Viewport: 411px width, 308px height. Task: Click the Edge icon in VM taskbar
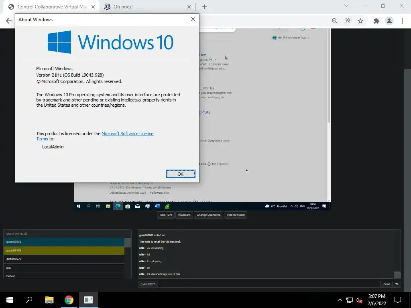(x=118, y=206)
